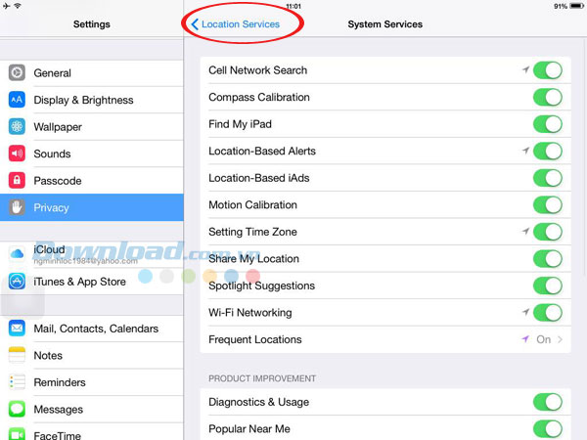Click the iTunes & App Store icon
Viewport: 587px width, 440px height.
click(x=17, y=282)
